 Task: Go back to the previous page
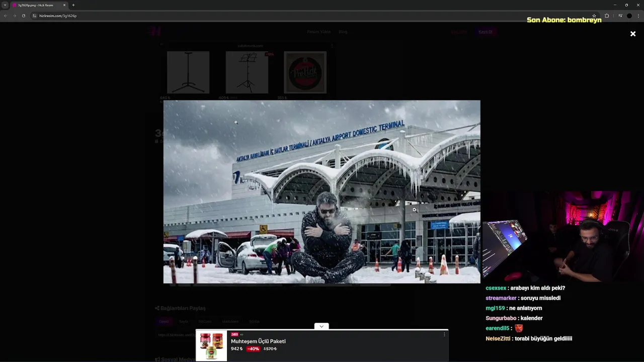6,16
